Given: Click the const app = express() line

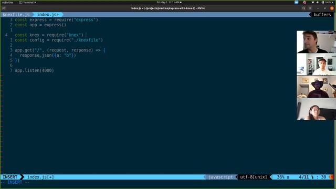Looking at the screenshot, I should (x=40, y=25).
